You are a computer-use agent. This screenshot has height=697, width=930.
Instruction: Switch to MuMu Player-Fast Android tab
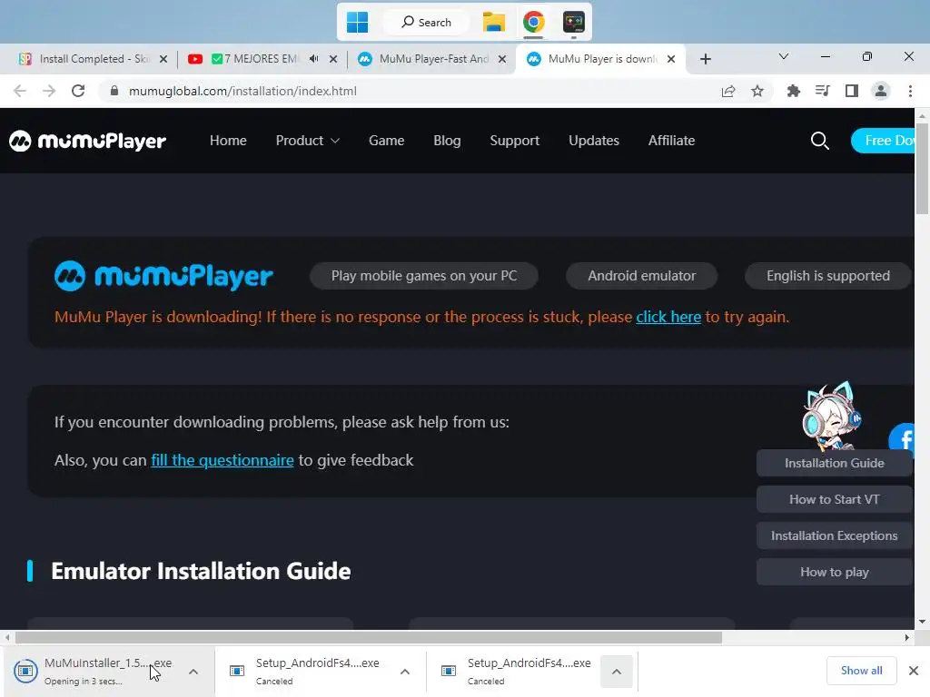433,59
